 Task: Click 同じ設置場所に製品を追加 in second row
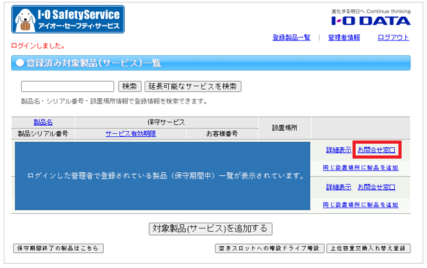[x=361, y=205]
